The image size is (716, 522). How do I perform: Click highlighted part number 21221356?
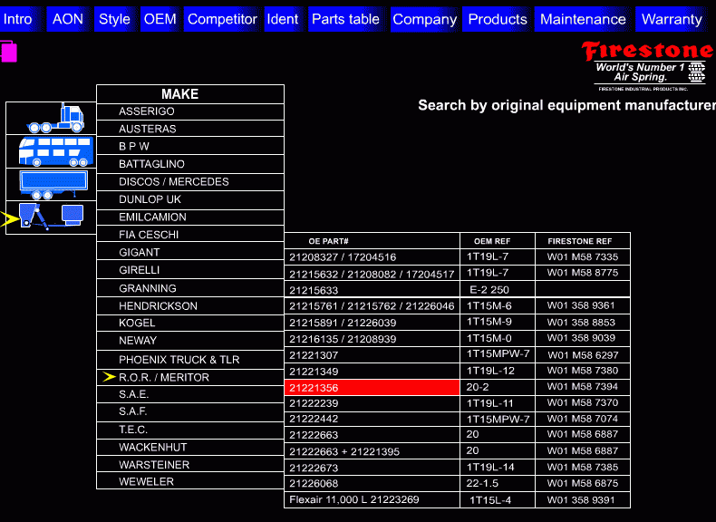[372, 387]
